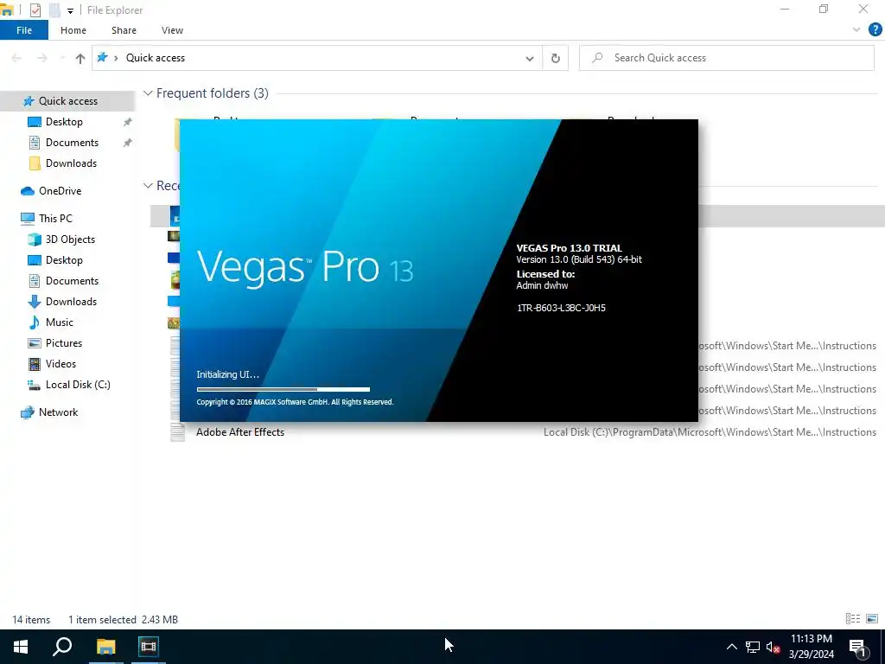
Task: Switch to the Home ribbon tab
Action: point(73,30)
